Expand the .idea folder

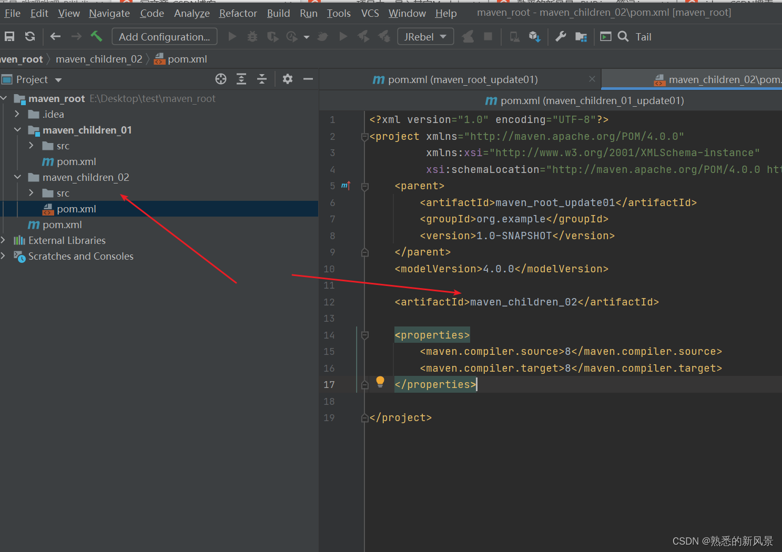point(17,114)
